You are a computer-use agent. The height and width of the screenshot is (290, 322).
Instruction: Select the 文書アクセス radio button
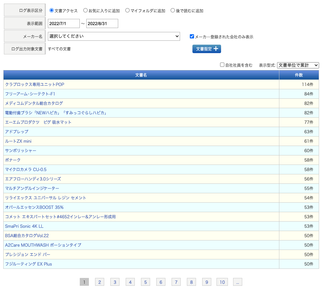51,10
